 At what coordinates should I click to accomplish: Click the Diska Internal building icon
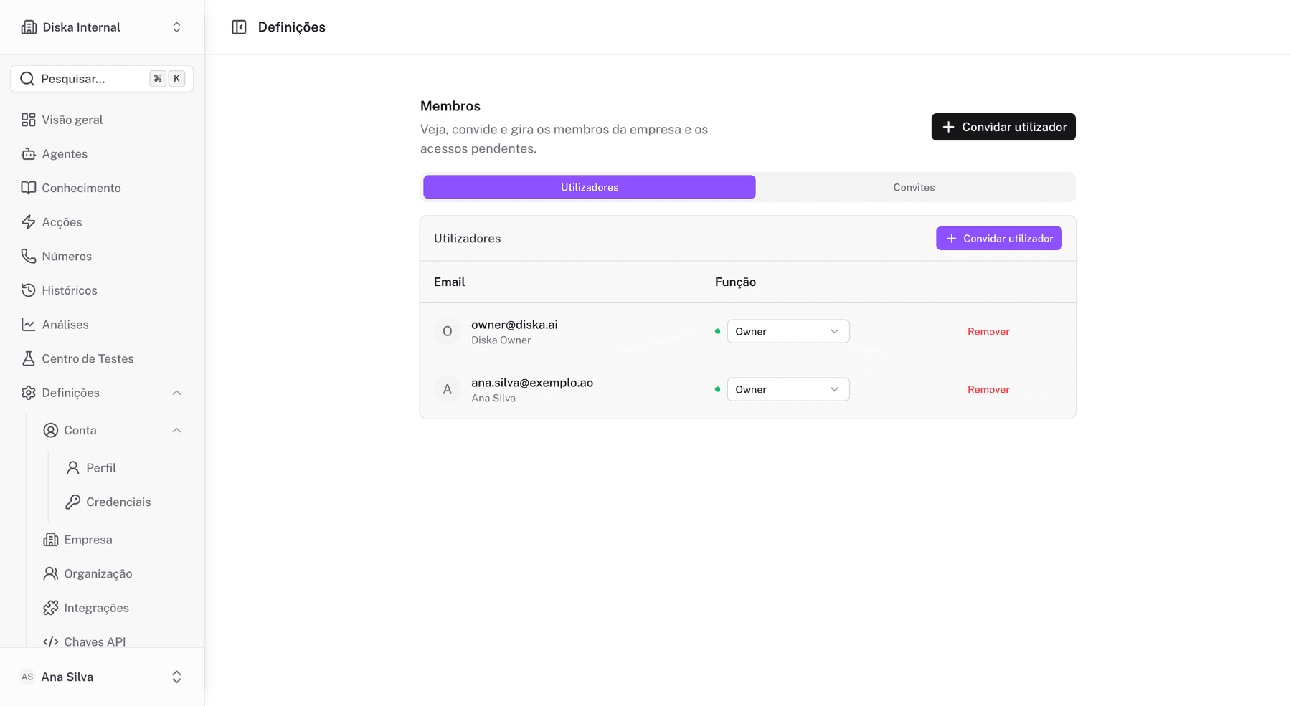click(29, 27)
